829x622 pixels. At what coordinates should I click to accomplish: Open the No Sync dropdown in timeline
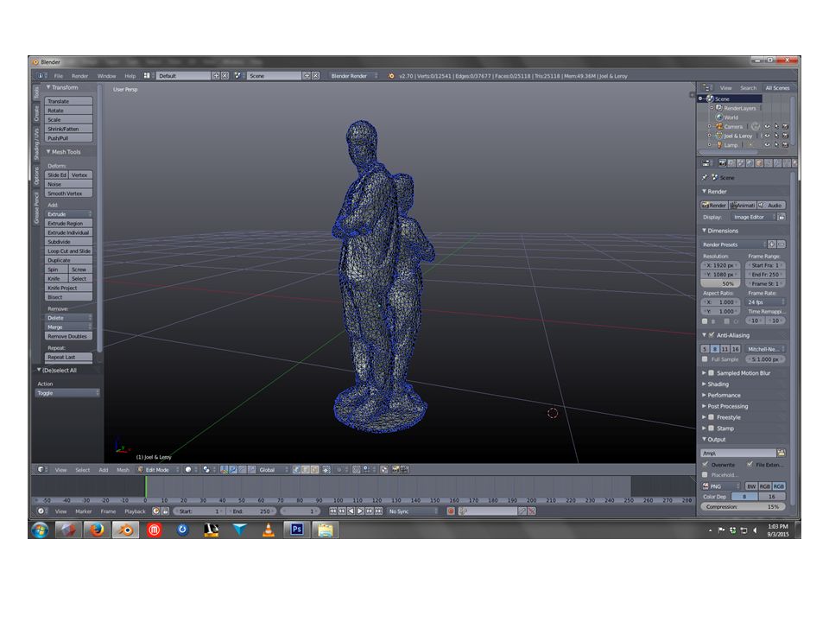tap(413, 511)
